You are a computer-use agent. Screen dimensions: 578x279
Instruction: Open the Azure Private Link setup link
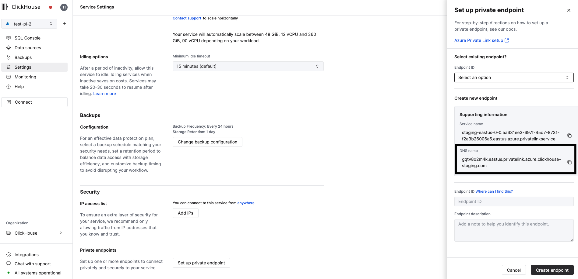479,40
